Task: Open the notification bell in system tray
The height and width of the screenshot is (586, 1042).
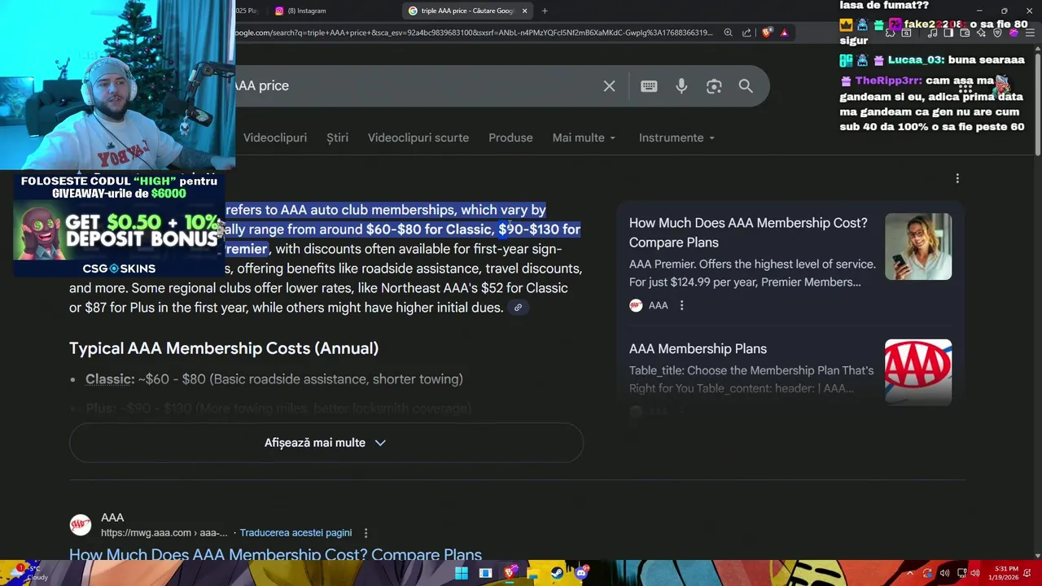Action: 1027,573
